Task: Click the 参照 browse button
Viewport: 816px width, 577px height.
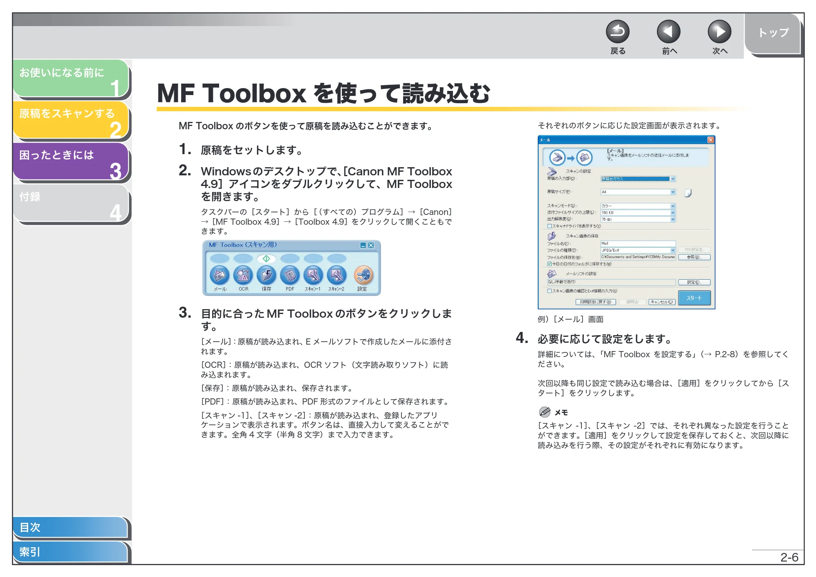Action: click(694, 257)
